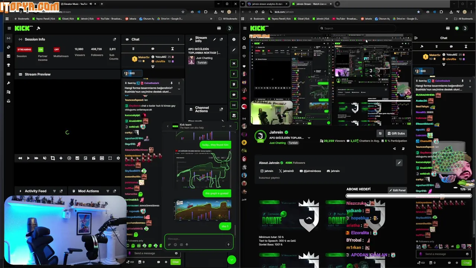Viewport: 476px width, 268px height.
Task: Share Jahrein's channel via share icon
Action: pos(394,149)
